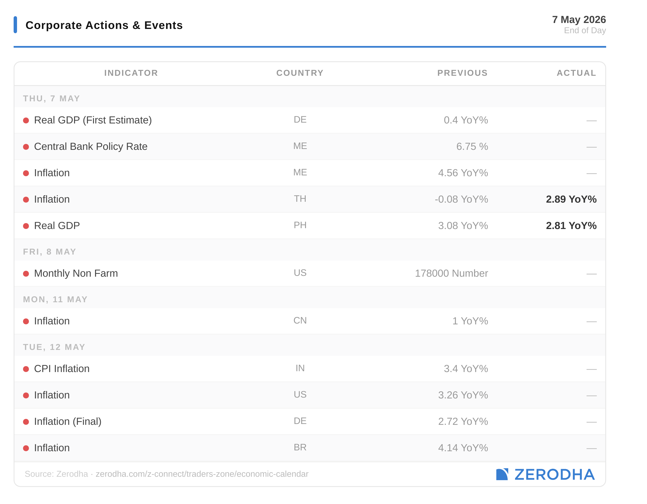Click the 7 May 2026 date label
The height and width of the screenshot is (504, 647).
[x=579, y=20]
